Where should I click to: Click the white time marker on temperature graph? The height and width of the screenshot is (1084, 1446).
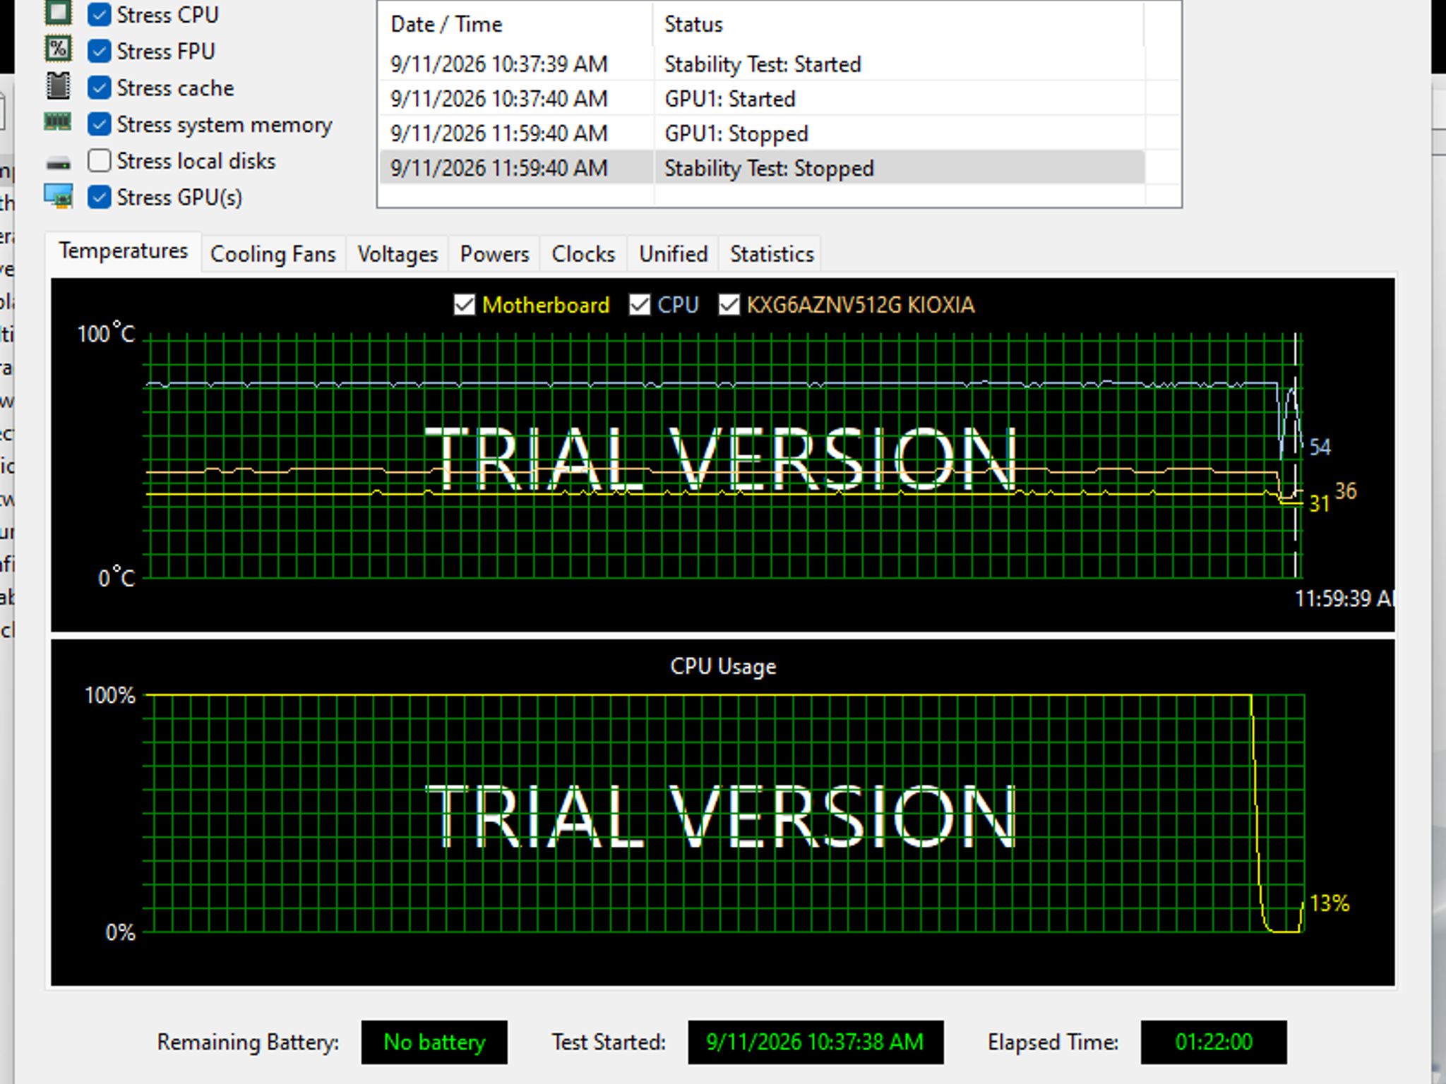pos(1295,455)
